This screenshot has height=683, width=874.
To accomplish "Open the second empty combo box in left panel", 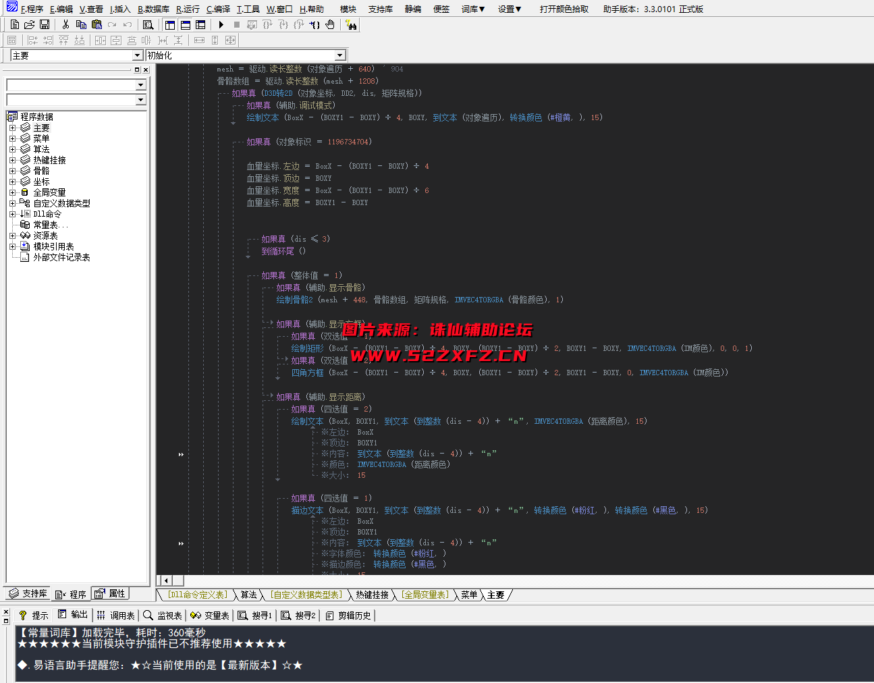I will click(x=140, y=100).
